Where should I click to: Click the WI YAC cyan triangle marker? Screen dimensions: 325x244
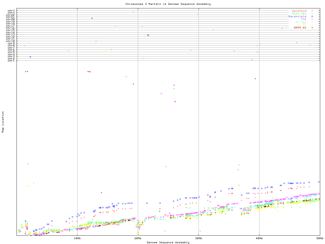[x=312, y=22]
